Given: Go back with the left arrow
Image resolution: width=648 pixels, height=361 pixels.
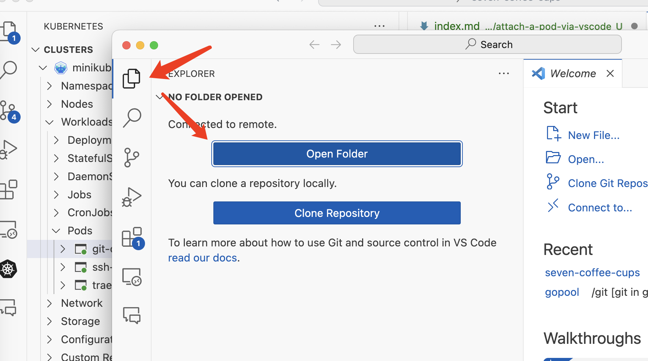Looking at the screenshot, I should (314, 45).
